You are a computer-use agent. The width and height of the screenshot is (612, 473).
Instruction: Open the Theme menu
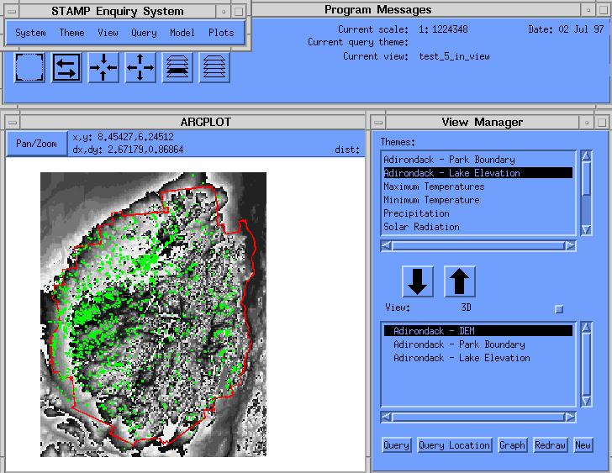[71, 33]
